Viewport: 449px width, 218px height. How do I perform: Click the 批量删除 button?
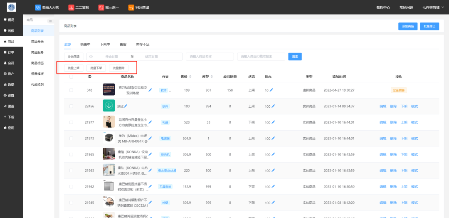tap(118, 68)
